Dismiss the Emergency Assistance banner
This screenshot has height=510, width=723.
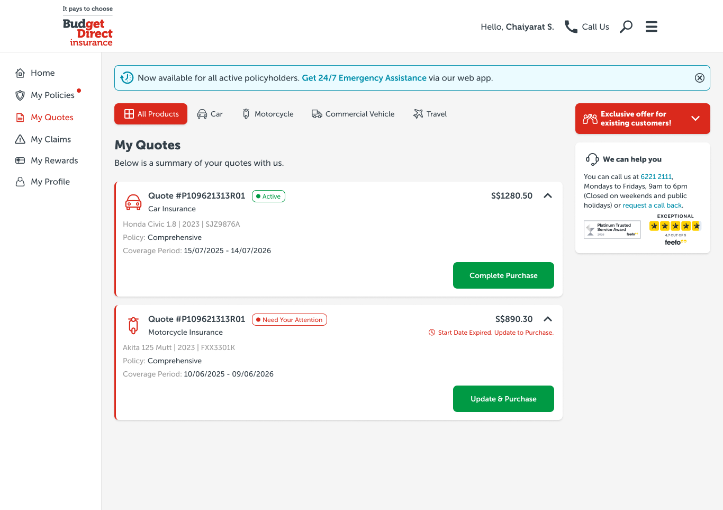[700, 78]
